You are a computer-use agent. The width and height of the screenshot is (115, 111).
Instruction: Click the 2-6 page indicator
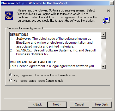coord(108,10)
